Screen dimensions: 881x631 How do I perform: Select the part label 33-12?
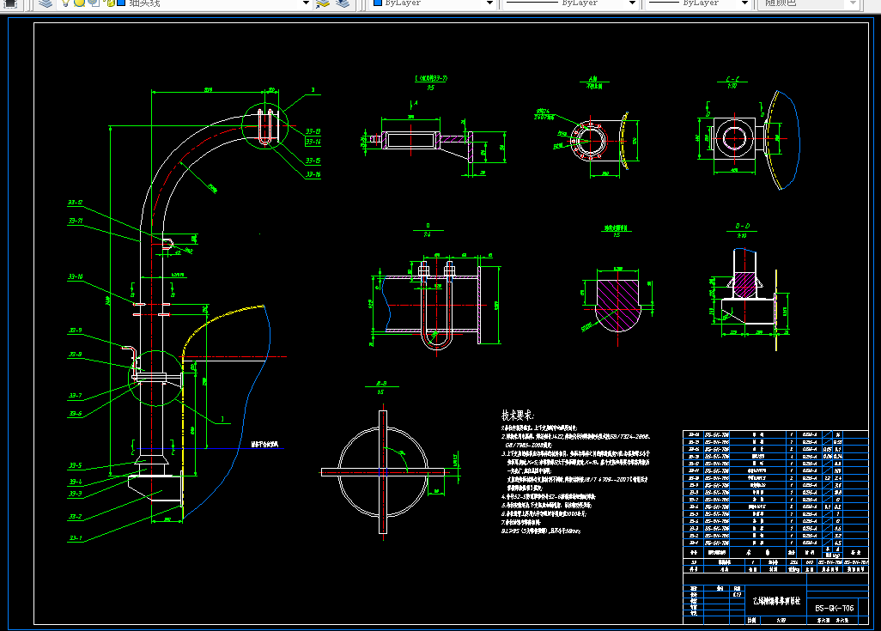point(76,203)
